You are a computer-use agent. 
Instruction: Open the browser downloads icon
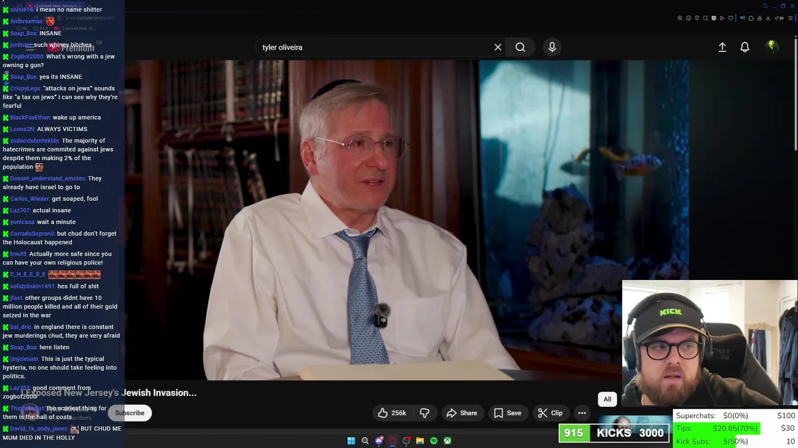coord(767,18)
